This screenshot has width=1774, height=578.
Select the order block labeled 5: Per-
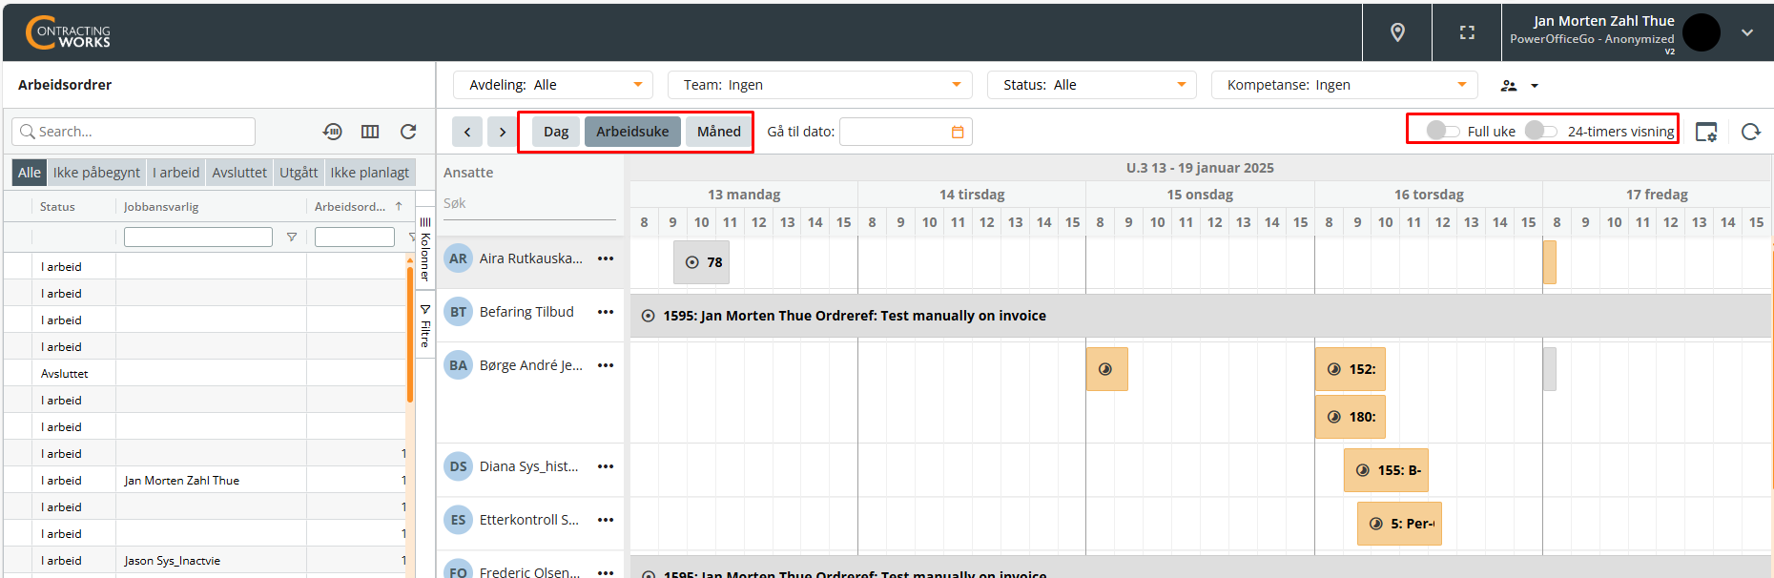click(x=1399, y=524)
